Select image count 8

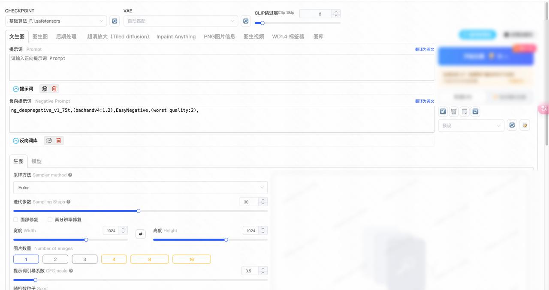(x=150, y=259)
